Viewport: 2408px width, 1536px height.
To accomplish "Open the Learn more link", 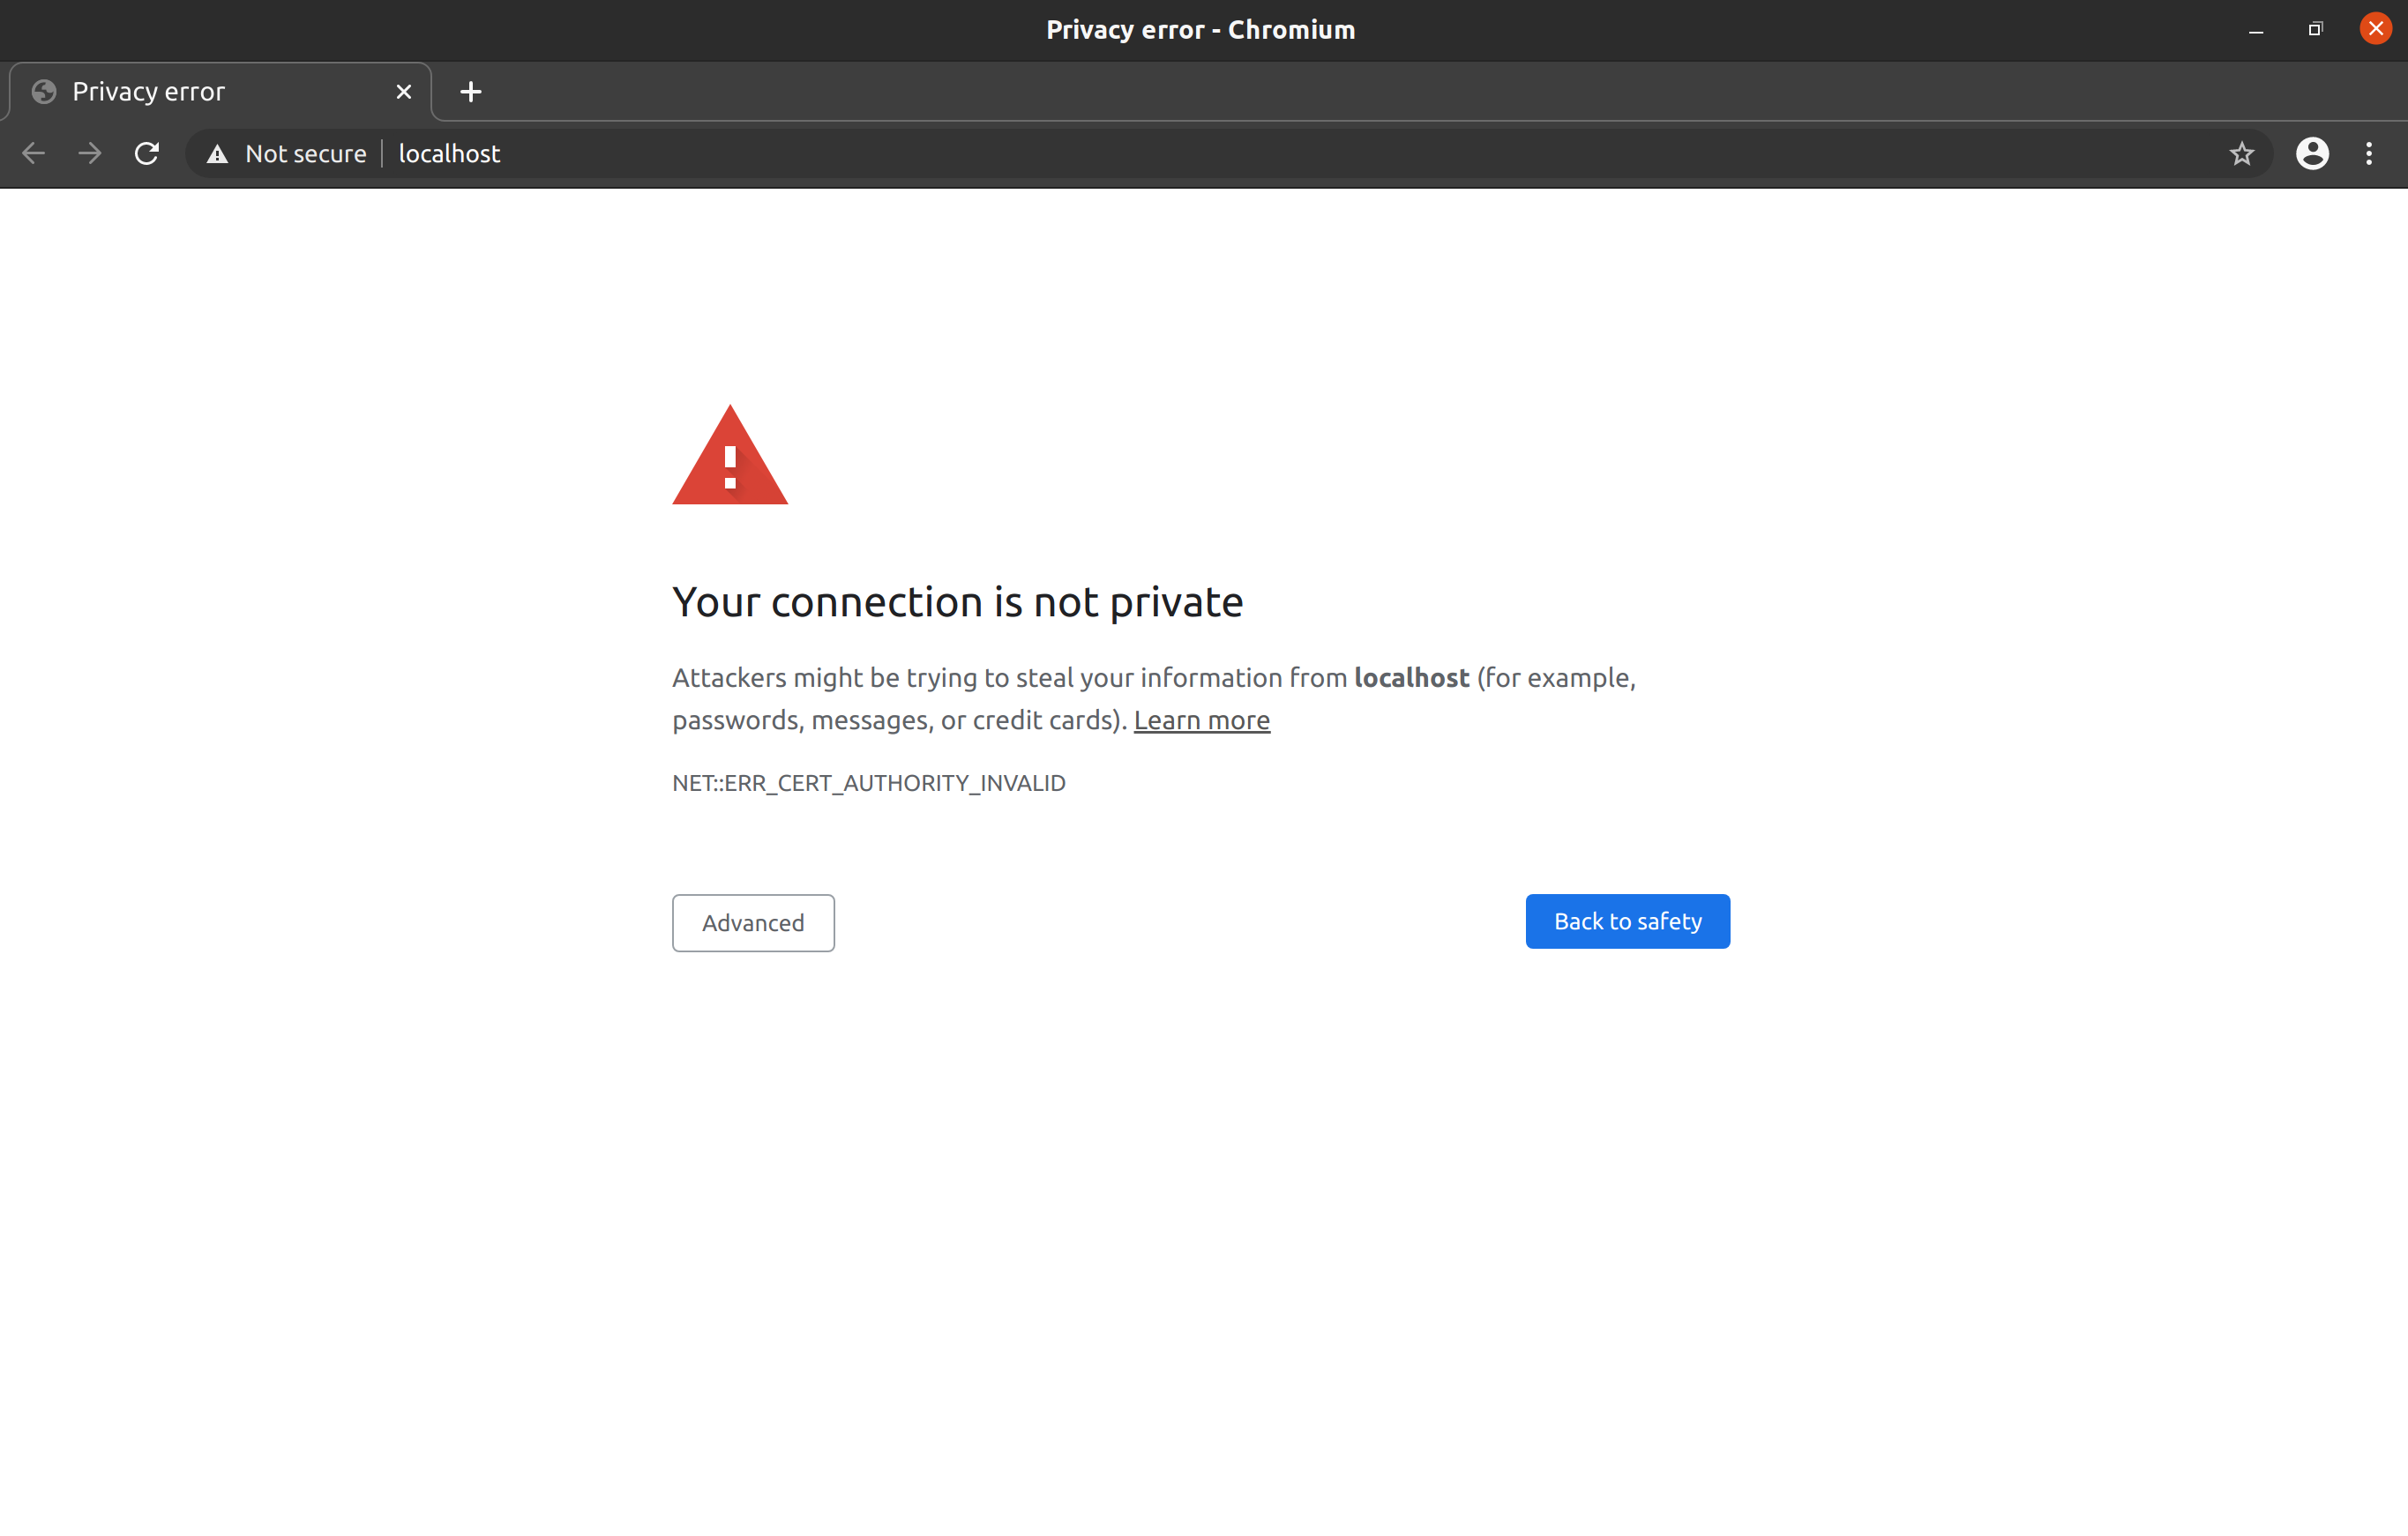I will click(x=1201, y=720).
